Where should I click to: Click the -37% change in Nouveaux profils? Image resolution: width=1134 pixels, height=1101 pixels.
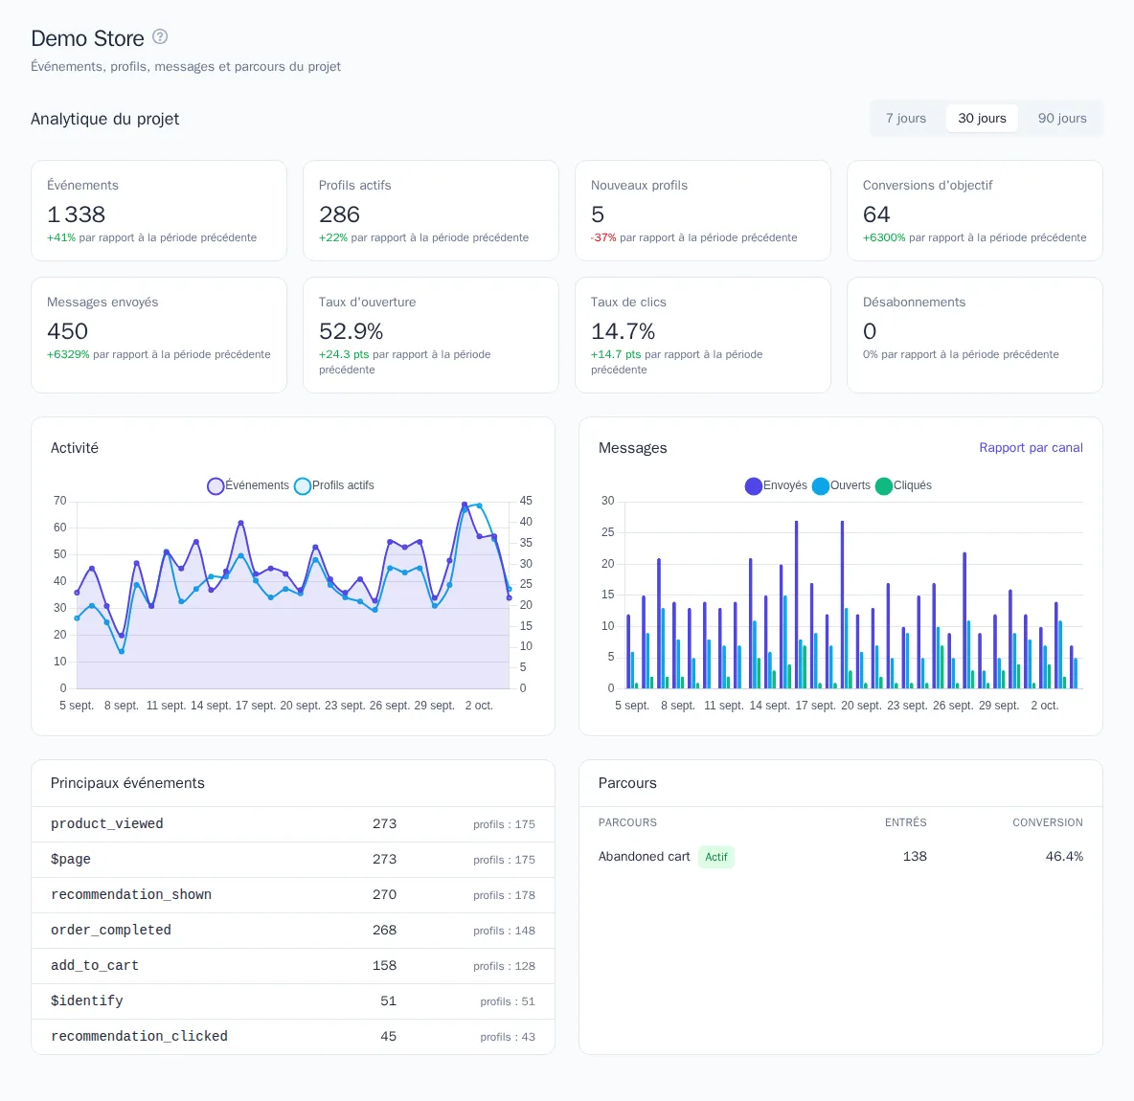click(603, 237)
